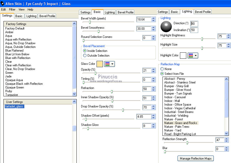231x163 pixels.
Task: Open the Glass Color palette dropdown
Action: pos(110,64)
